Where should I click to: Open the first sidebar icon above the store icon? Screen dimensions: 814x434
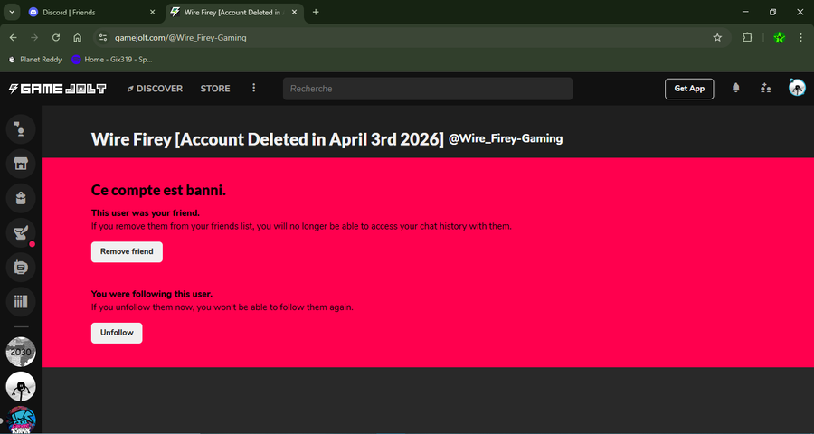click(21, 128)
